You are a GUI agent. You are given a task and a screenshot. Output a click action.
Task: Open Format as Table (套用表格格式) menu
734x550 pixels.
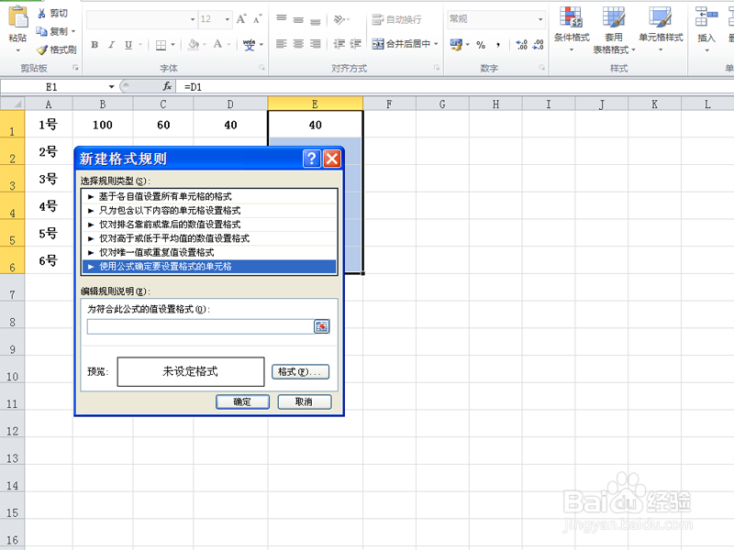click(614, 30)
